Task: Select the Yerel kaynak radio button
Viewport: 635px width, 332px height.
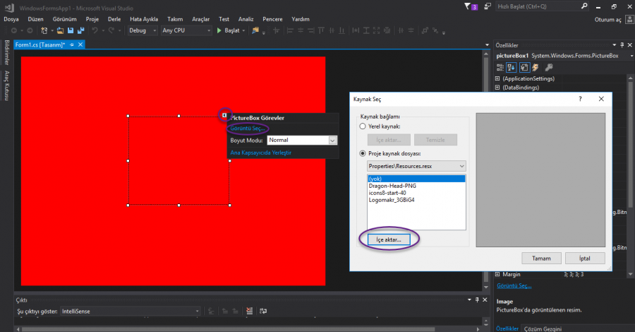Action: (x=363, y=126)
